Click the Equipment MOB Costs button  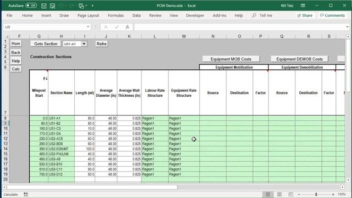coord(231,59)
